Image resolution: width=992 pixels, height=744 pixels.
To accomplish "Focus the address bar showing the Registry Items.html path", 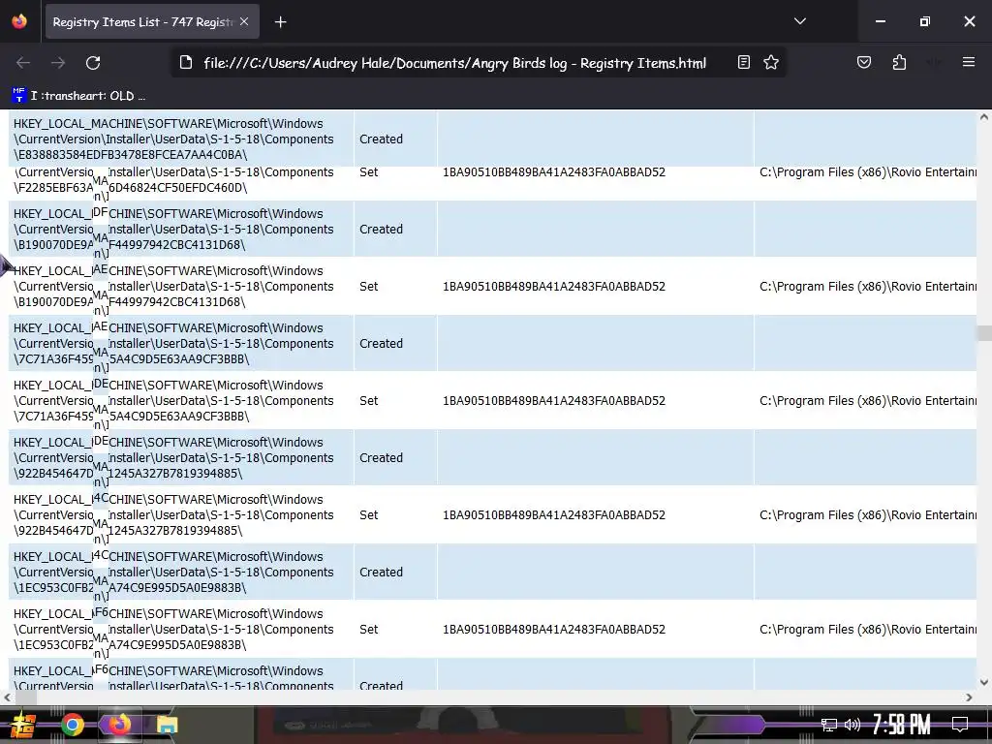I will [454, 63].
